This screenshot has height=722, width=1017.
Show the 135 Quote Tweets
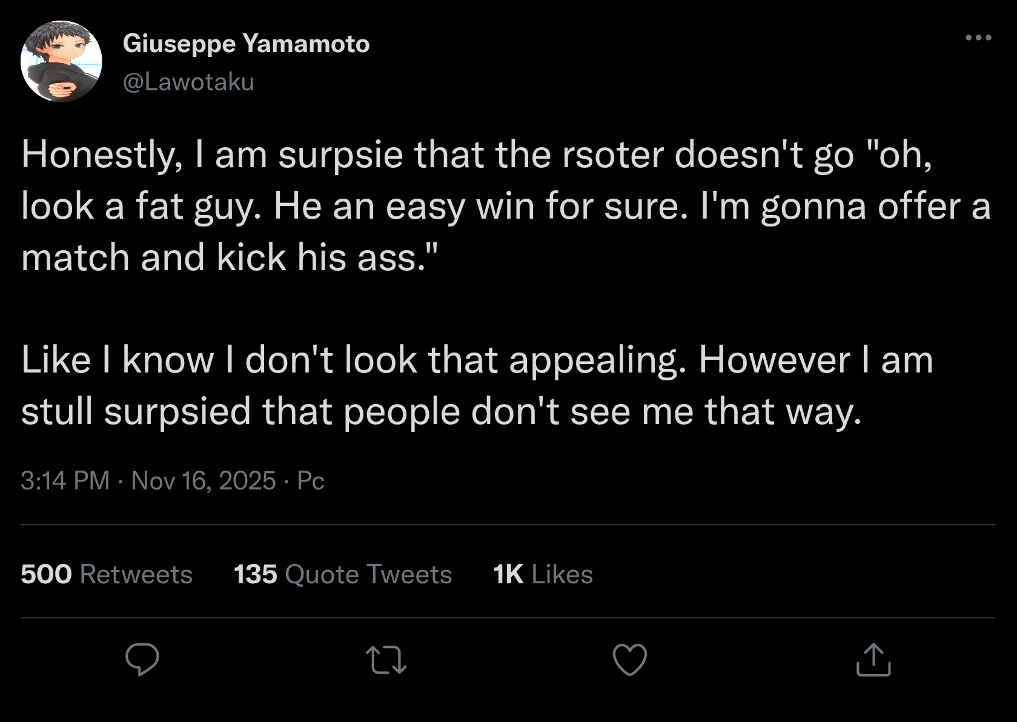pos(343,574)
